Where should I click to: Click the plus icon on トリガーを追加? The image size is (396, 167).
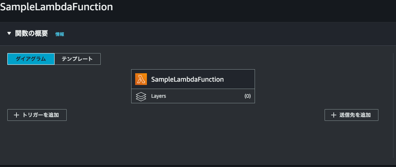pos(16,115)
